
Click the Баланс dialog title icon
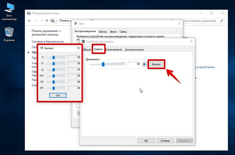[42, 48]
